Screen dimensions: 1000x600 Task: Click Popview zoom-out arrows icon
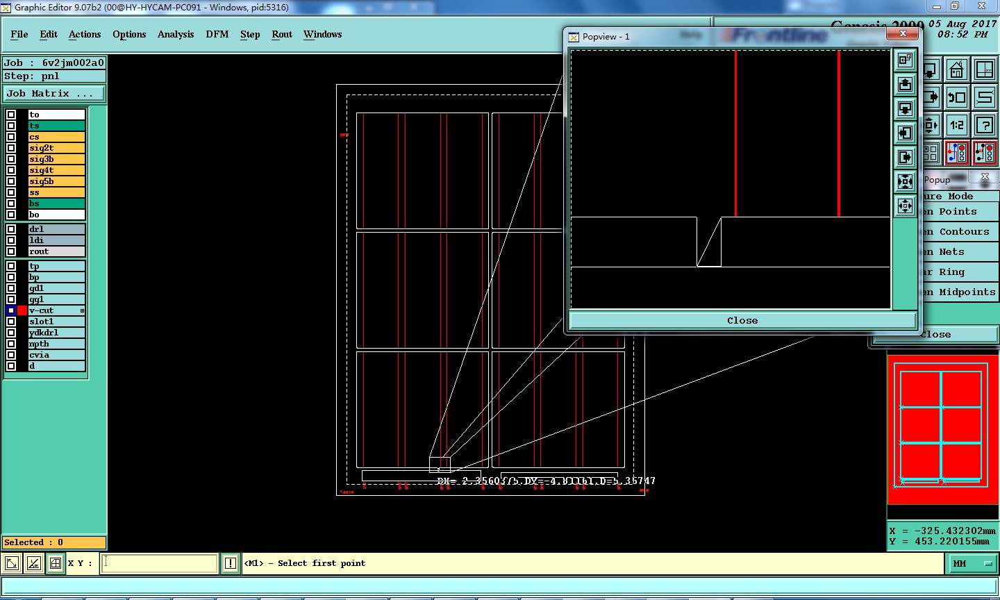(x=905, y=206)
